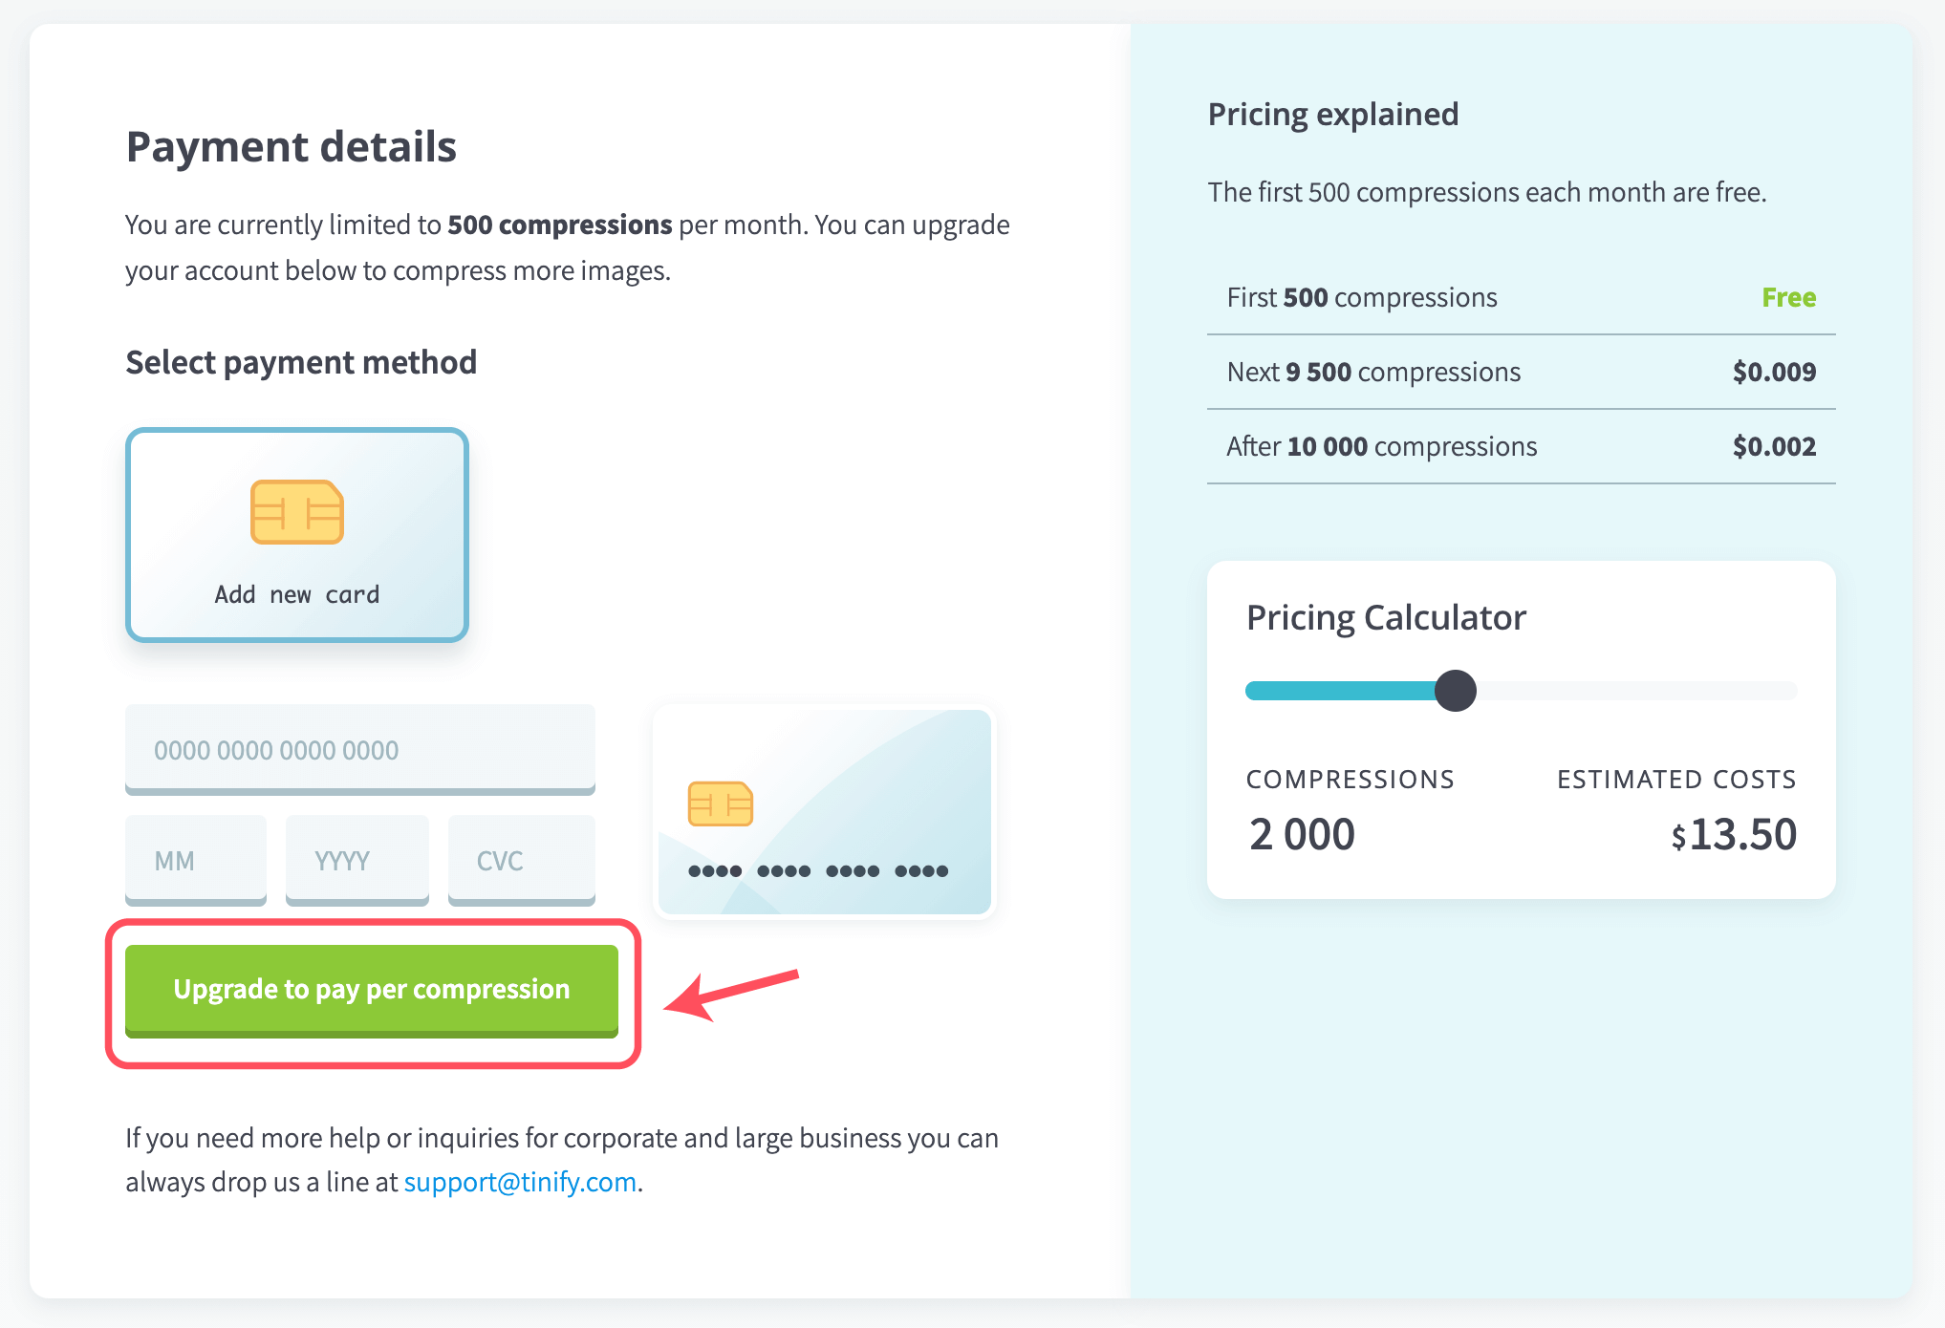Focus the card number input field
The height and width of the screenshot is (1328, 1945).
(x=360, y=750)
